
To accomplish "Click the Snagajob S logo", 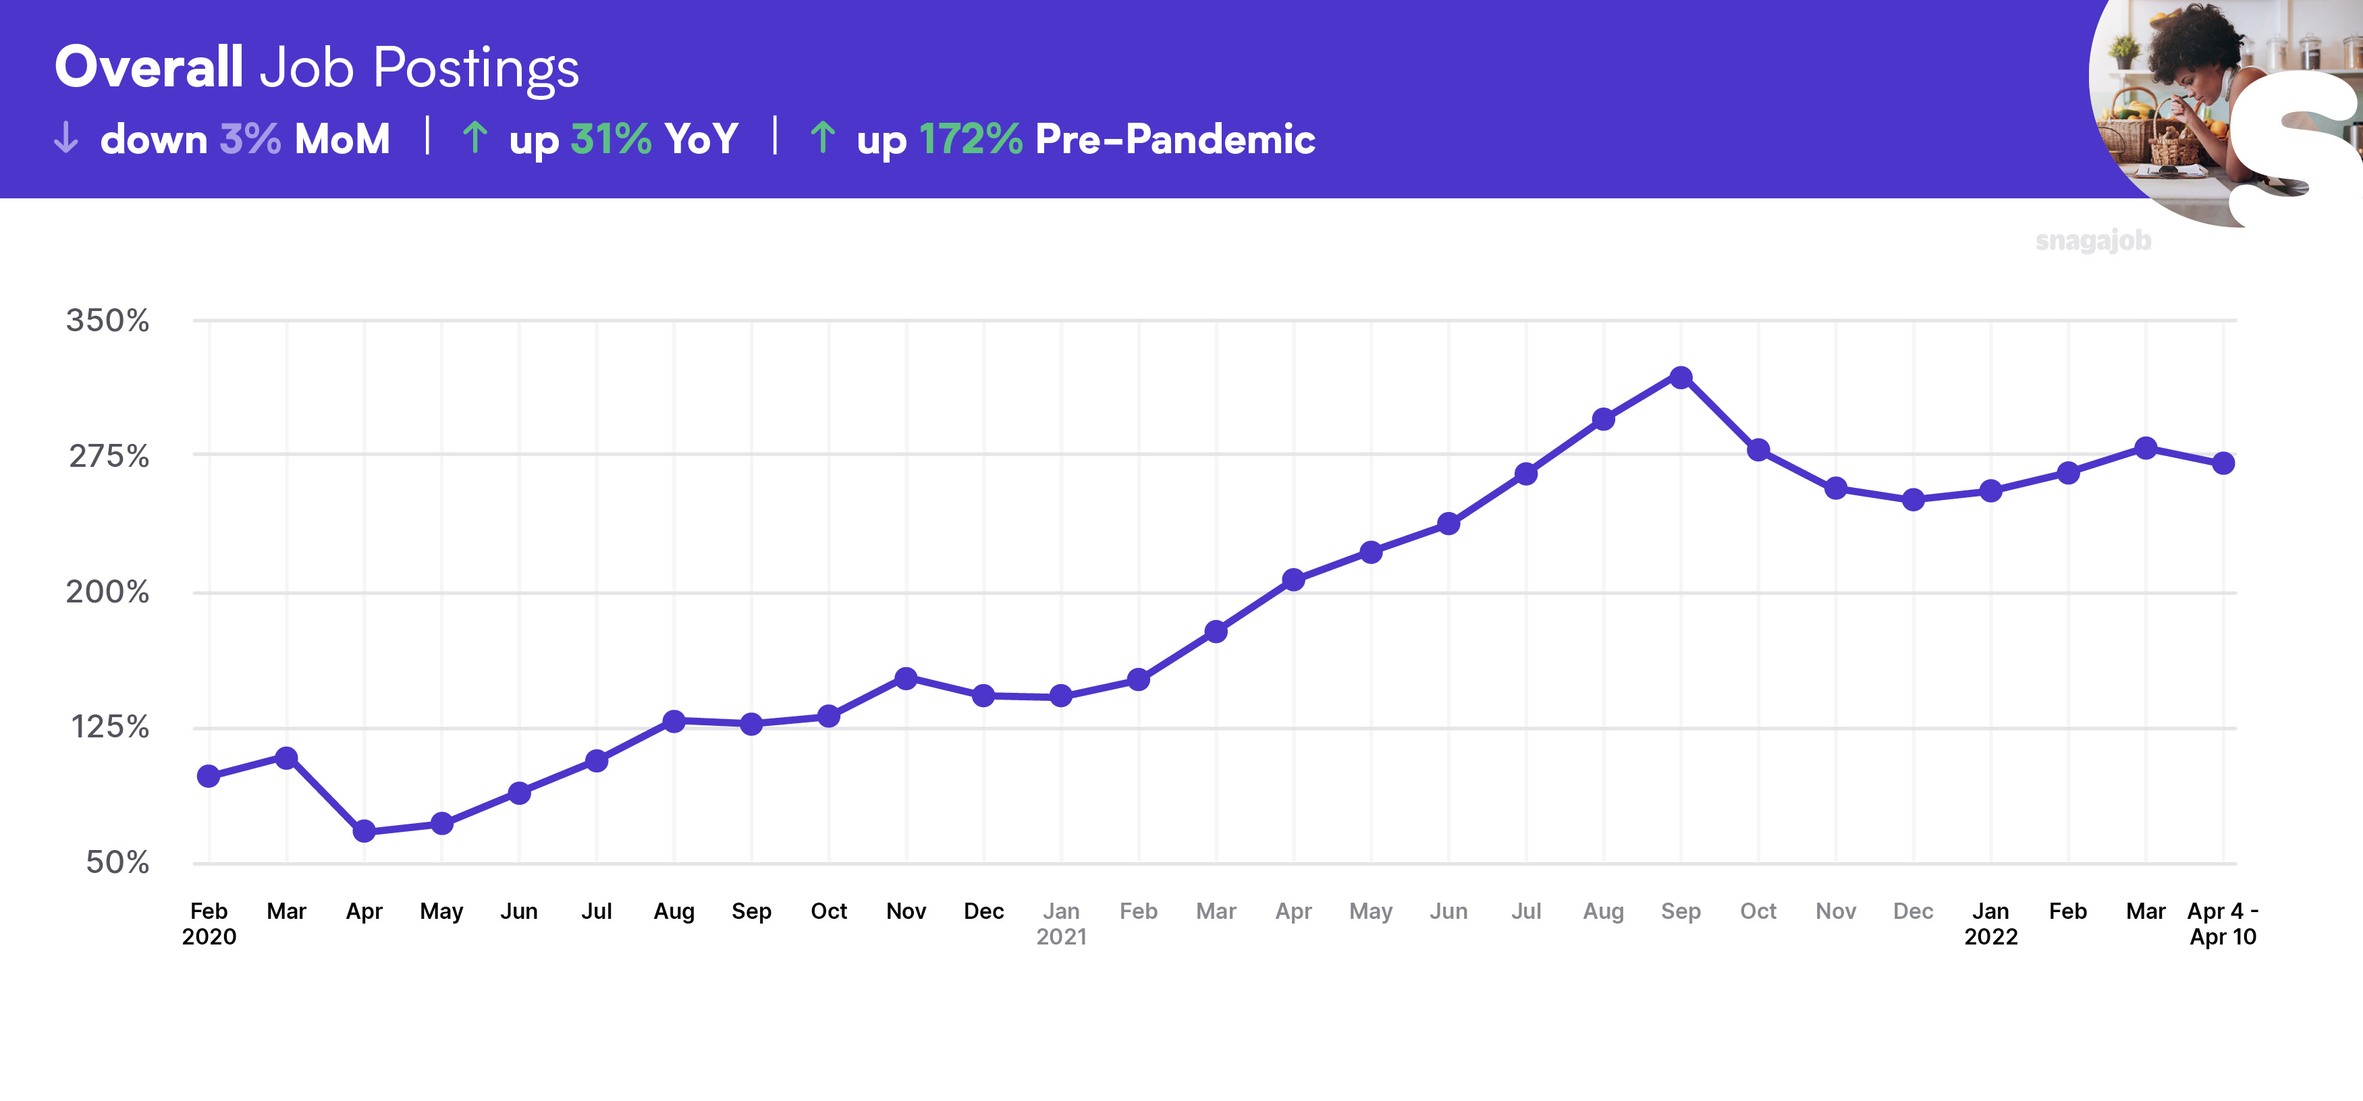I will coord(2293,146).
